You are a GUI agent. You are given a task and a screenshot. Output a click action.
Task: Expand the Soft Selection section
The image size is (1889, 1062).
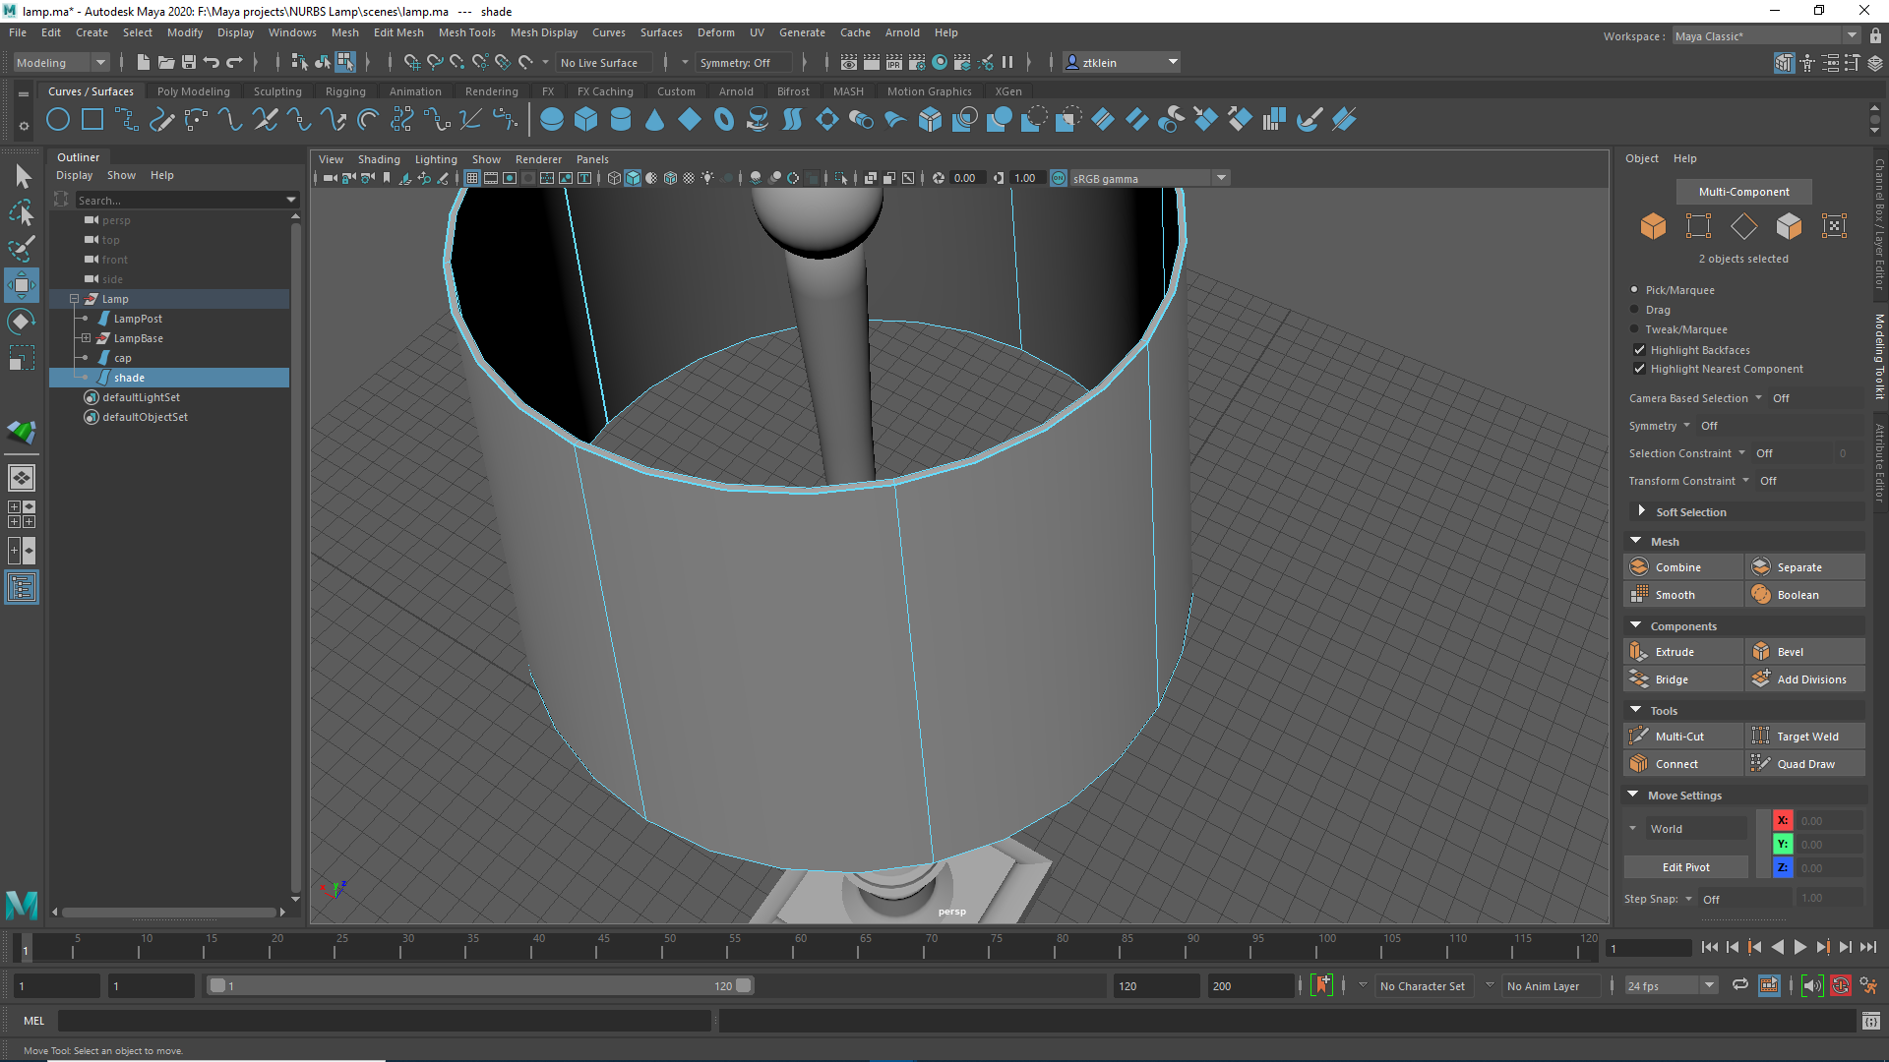pyautogui.click(x=1641, y=512)
